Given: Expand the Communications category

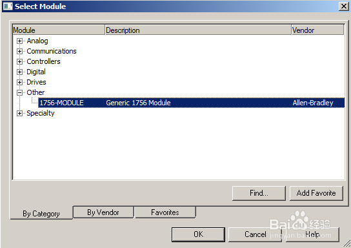Looking at the screenshot, I should click(19, 51).
